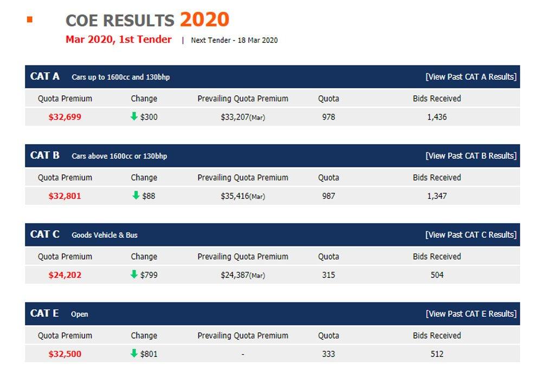Open View Past CAT B Results link
Screen dimensions: 555x370
tap(471, 156)
